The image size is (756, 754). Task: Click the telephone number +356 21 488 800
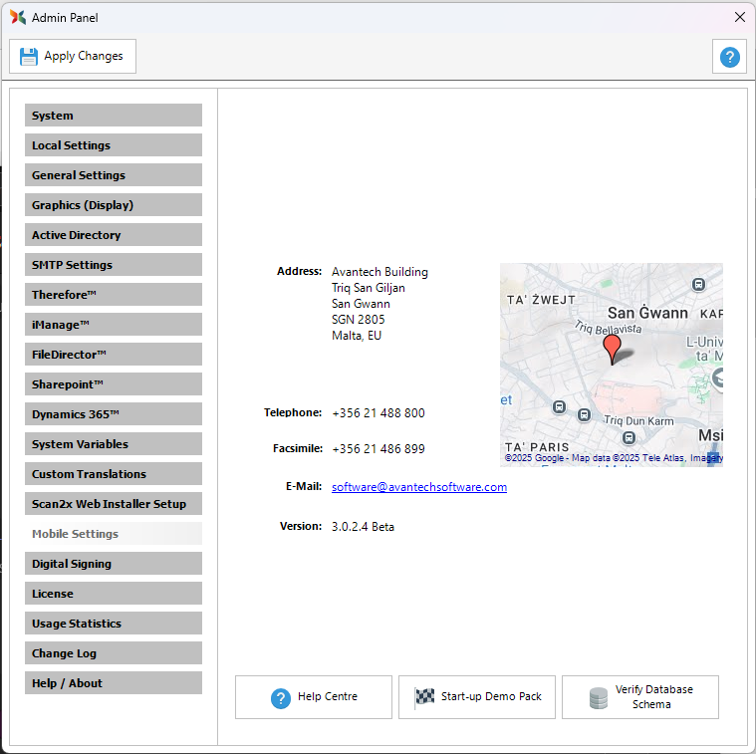(x=378, y=413)
